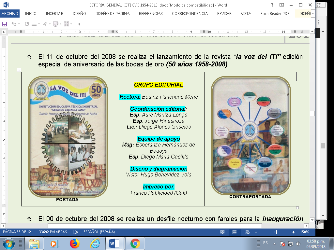Screen dimensions: 334x250
Task: Click the letter A text style icon
Action: click(45, 24)
